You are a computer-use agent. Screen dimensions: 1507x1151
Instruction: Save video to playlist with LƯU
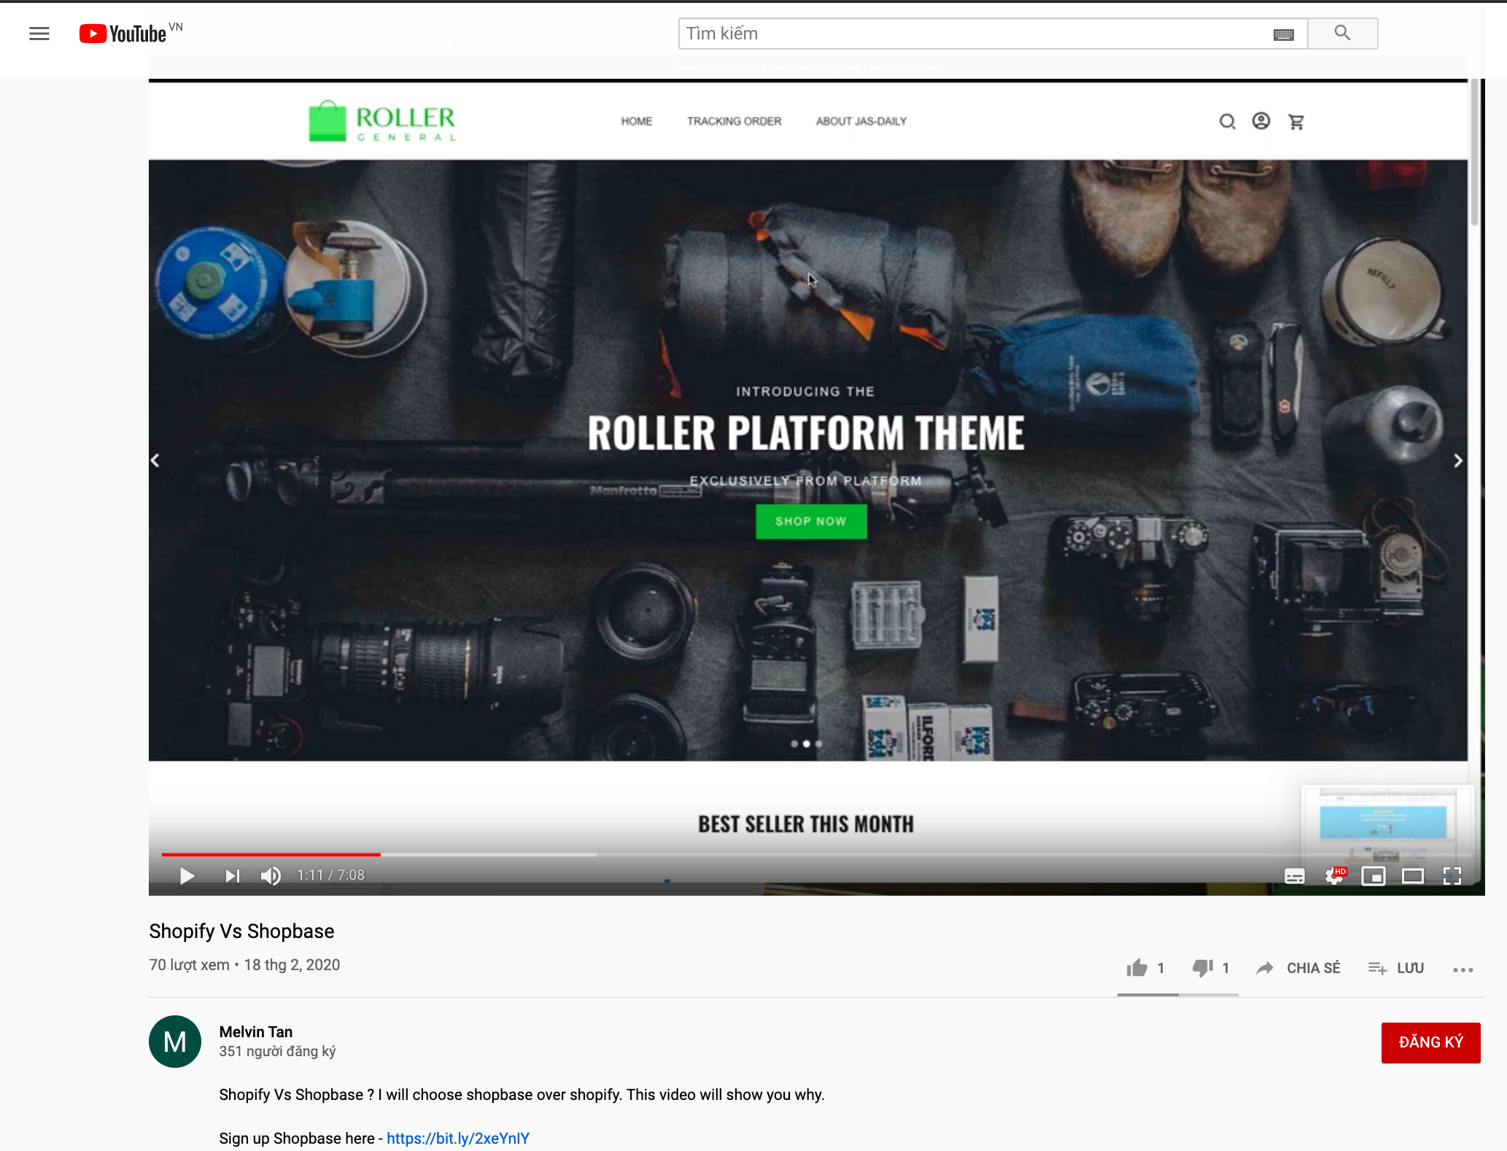pos(1396,968)
